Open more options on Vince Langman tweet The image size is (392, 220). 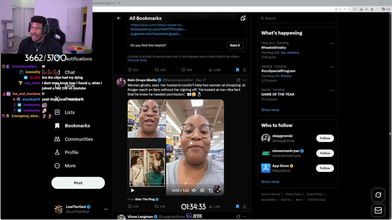244,217
